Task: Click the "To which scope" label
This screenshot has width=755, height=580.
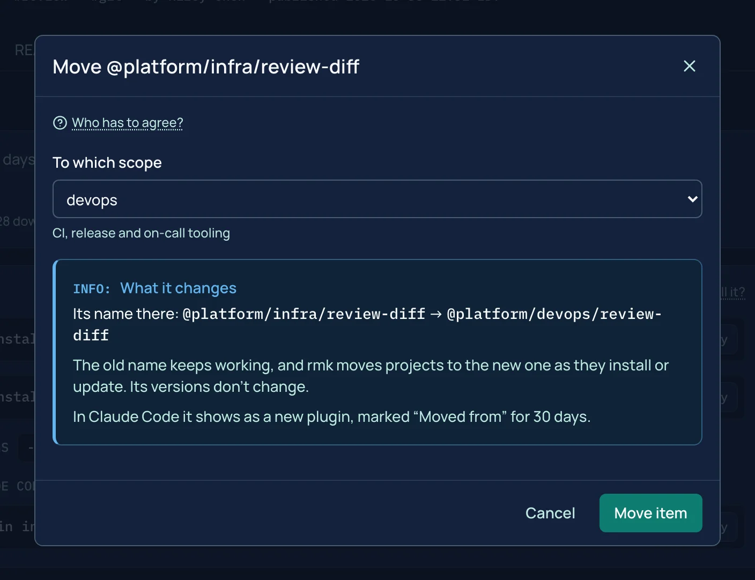Action: [107, 162]
